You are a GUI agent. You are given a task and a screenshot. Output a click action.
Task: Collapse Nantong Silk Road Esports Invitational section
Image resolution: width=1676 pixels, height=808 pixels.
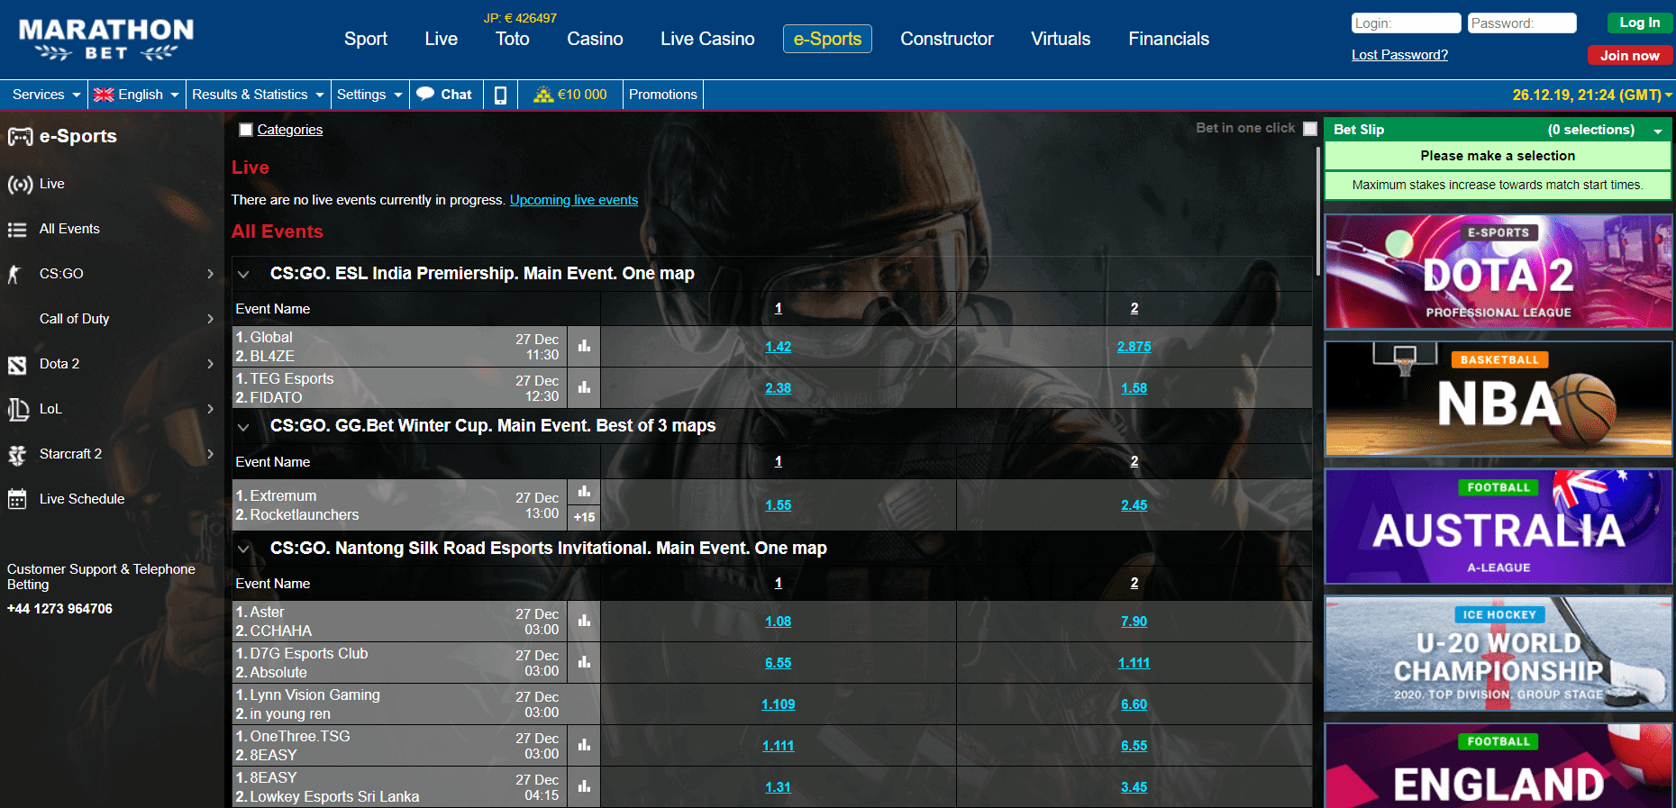pyautogui.click(x=243, y=549)
